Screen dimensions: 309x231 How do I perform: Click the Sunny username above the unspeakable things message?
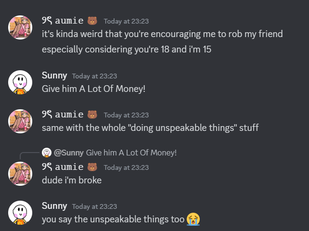pyautogui.click(x=54, y=206)
